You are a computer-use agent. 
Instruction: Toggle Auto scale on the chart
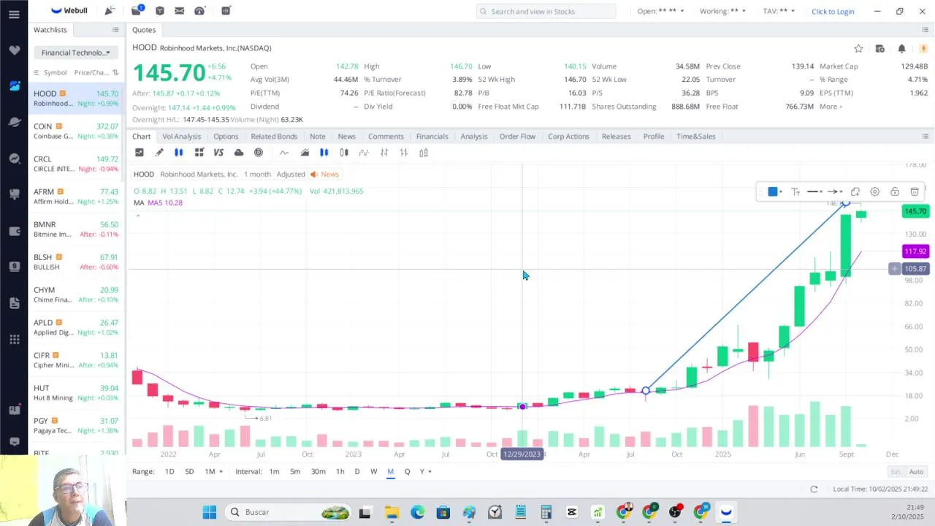coord(916,471)
